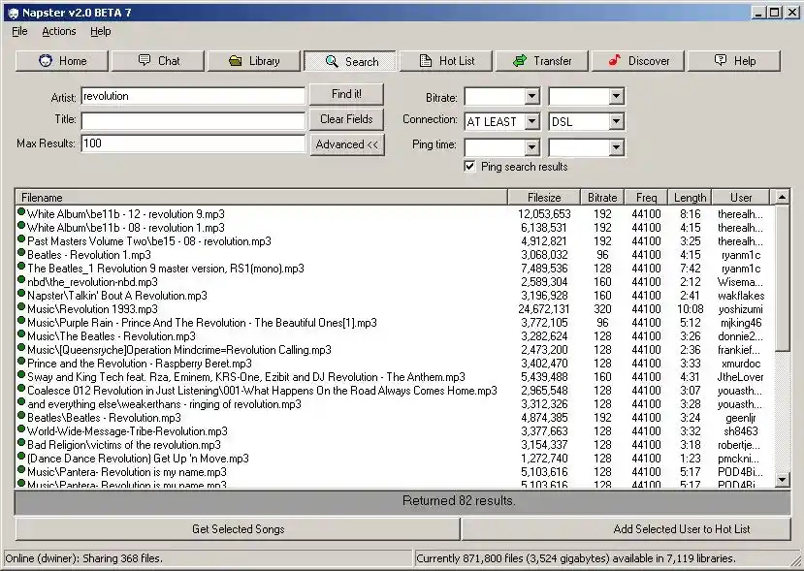The width and height of the screenshot is (804, 571).
Task: Click the green dot beside Revolution 1993.mp3
Action: pos(20,308)
